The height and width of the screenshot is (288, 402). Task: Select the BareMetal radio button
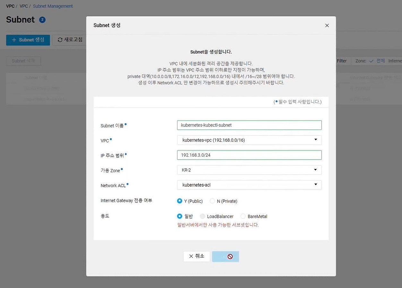point(243,216)
